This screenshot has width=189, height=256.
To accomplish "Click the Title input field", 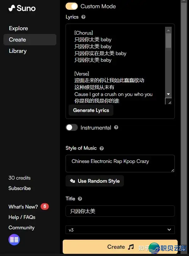I will pyautogui.click(x=120, y=211).
